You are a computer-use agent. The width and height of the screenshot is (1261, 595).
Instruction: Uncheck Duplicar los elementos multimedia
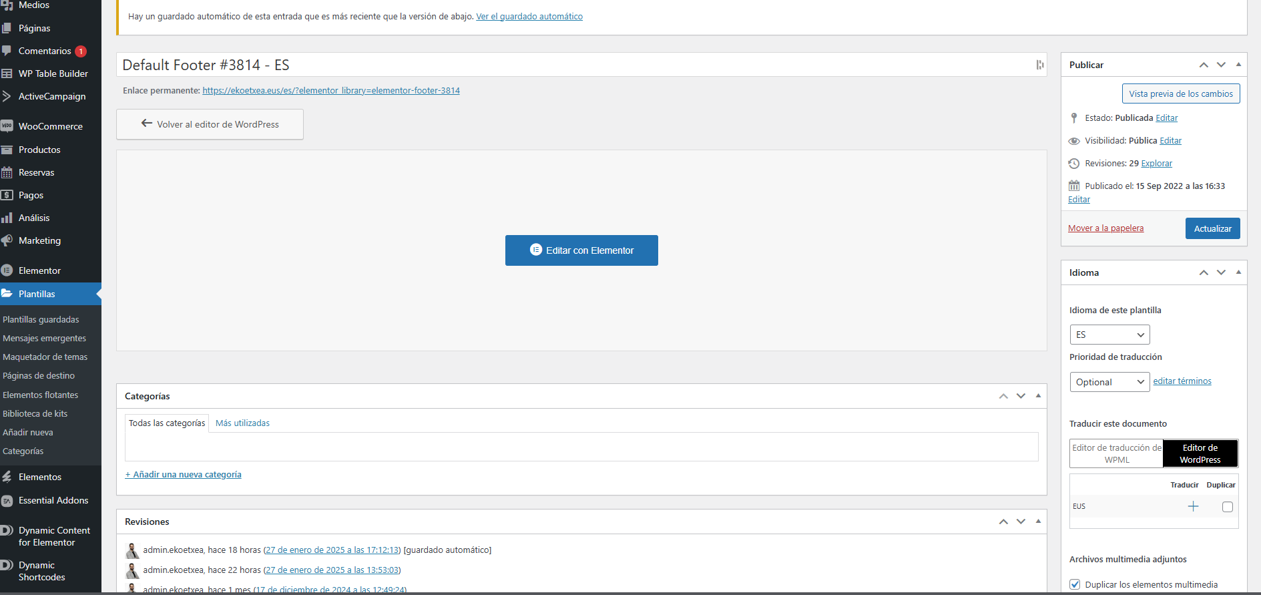coord(1075,584)
